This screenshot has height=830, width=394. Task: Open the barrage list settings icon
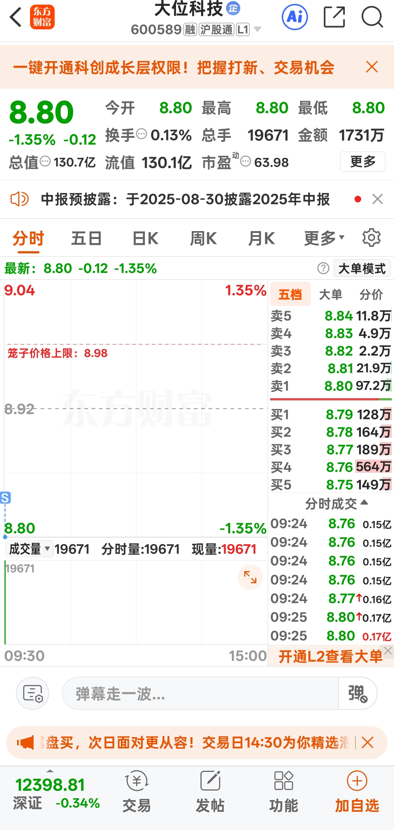(x=33, y=693)
